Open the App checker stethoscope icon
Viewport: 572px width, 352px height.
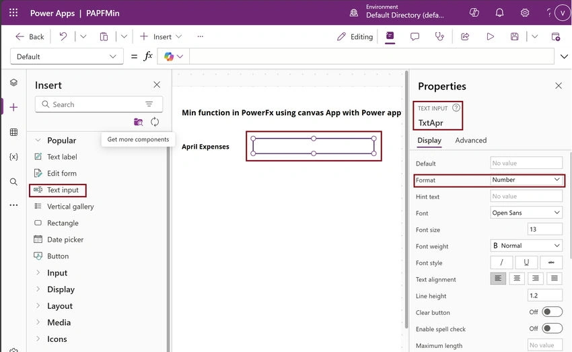[x=439, y=36]
